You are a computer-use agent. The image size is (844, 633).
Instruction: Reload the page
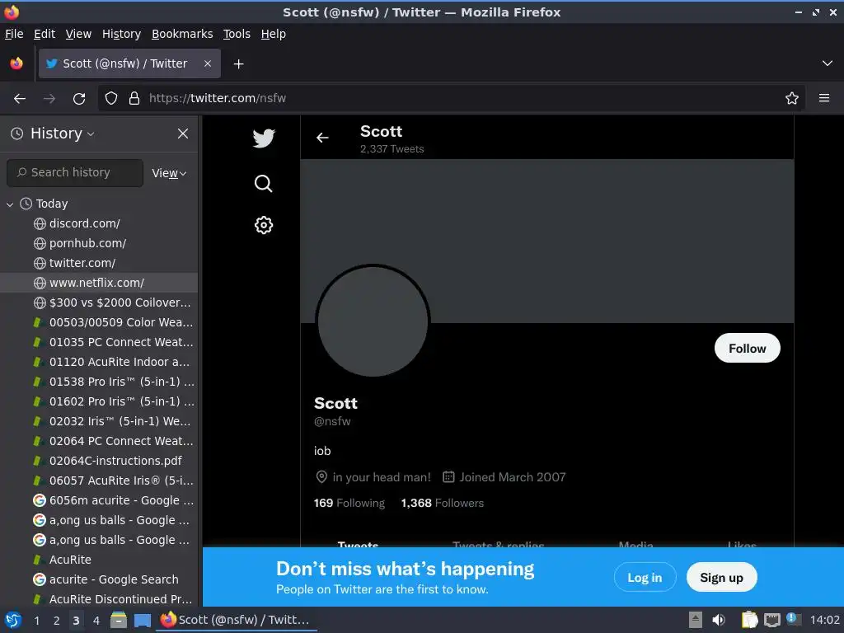tap(79, 99)
